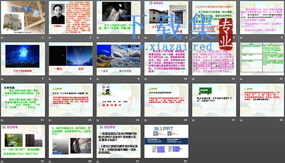Viewport: 285px width, 163px height.
Task: Click the star icon beneath slide 16
Action: [146, 120]
